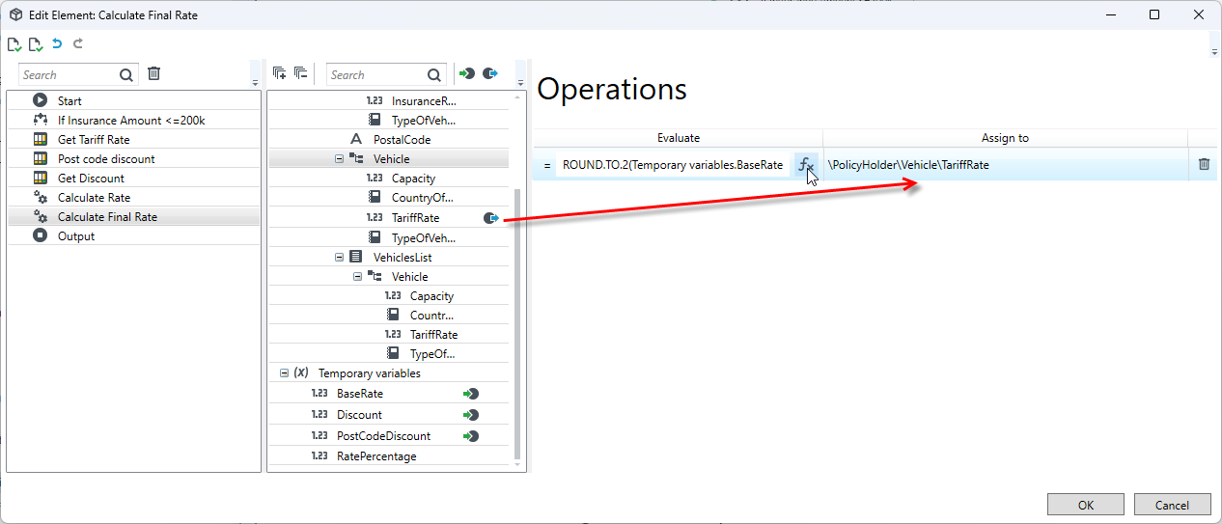Click the blue output-arrow filter icon

coord(490,73)
